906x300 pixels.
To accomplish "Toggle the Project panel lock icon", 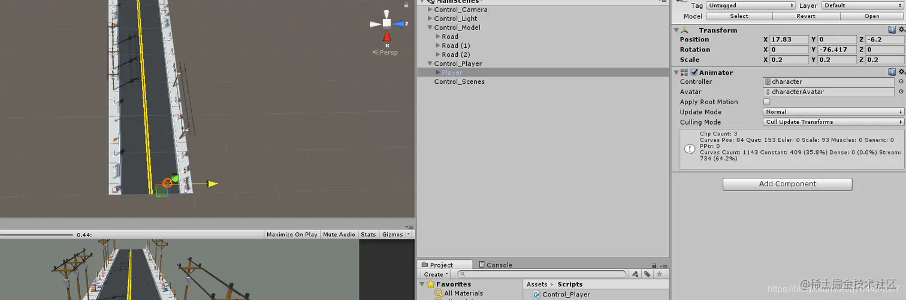I will coord(654,265).
